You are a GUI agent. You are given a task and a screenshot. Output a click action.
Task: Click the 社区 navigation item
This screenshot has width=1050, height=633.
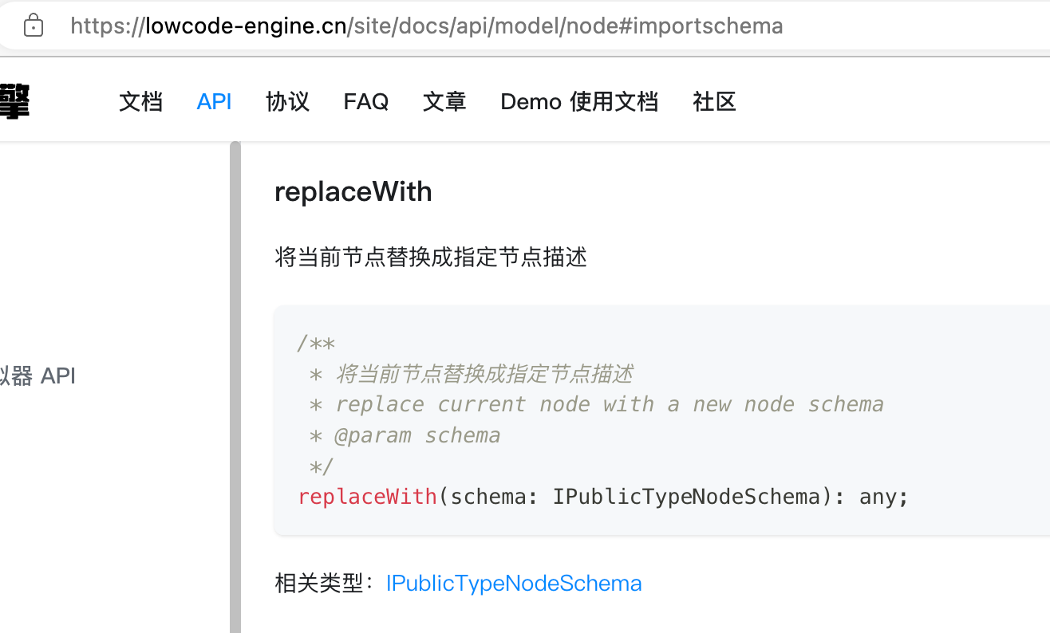point(714,101)
